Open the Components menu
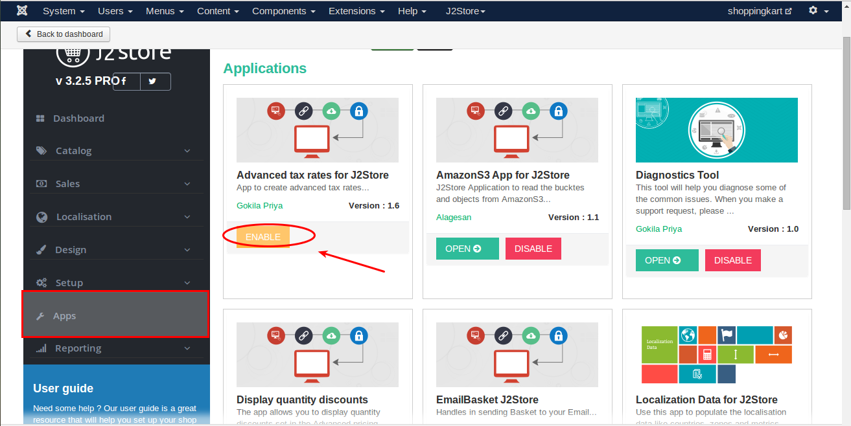This screenshot has width=851, height=426. click(x=284, y=11)
